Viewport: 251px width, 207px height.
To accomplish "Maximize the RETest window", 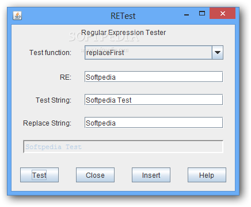I will [202, 13].
